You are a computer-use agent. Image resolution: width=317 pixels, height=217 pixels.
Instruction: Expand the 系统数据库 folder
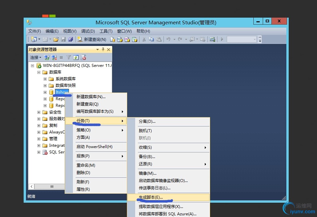(x=45, y=79)
